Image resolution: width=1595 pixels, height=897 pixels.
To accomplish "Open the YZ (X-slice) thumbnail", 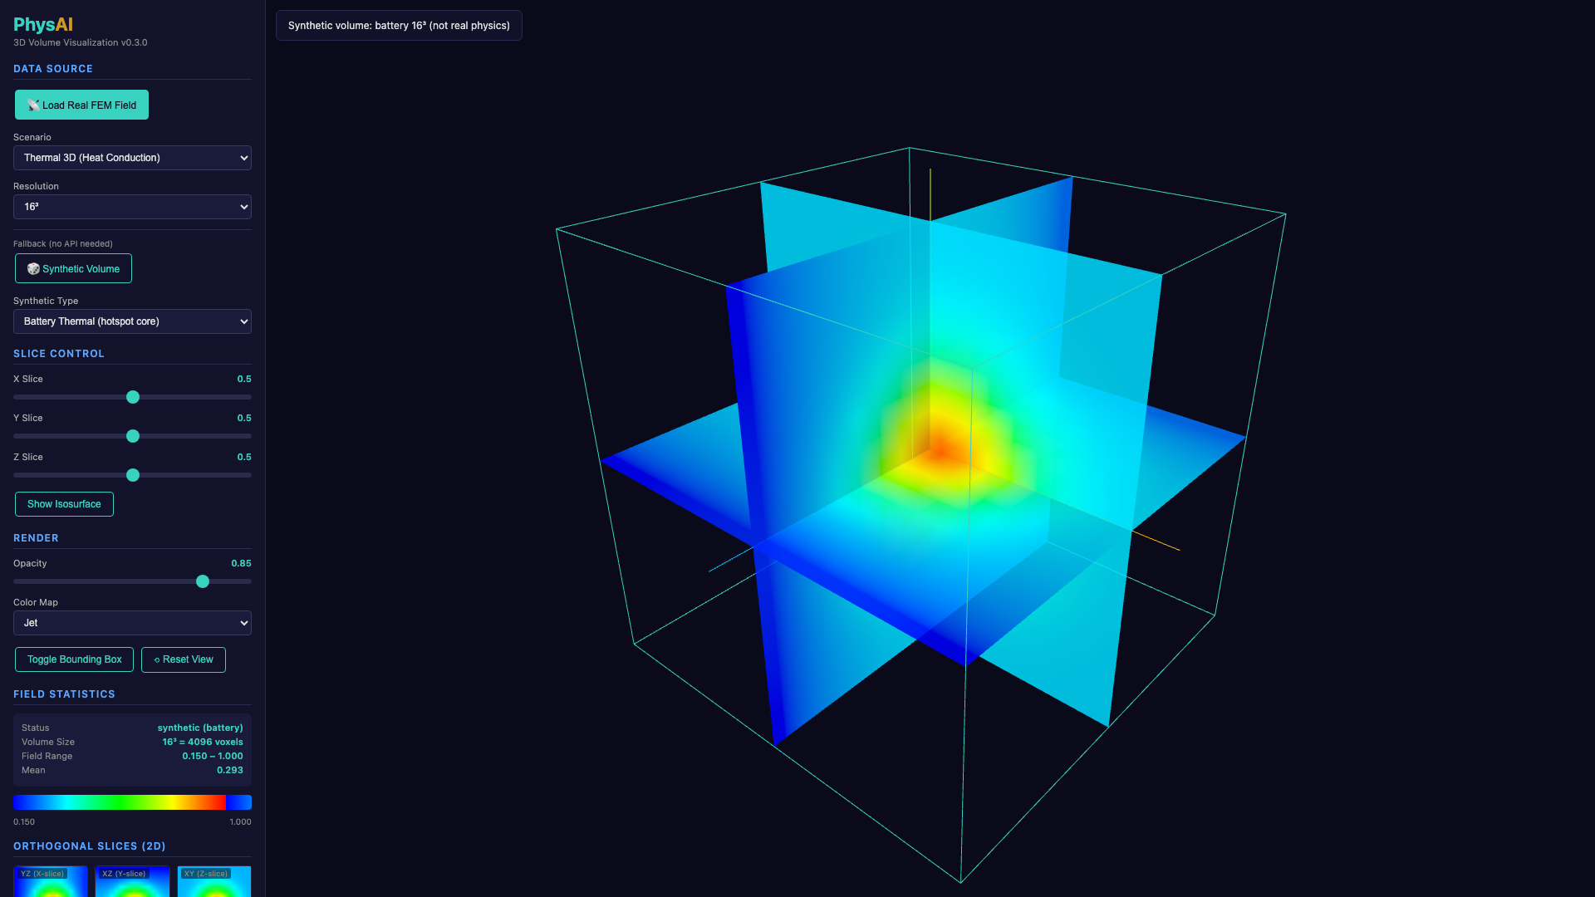I will 51,881.
